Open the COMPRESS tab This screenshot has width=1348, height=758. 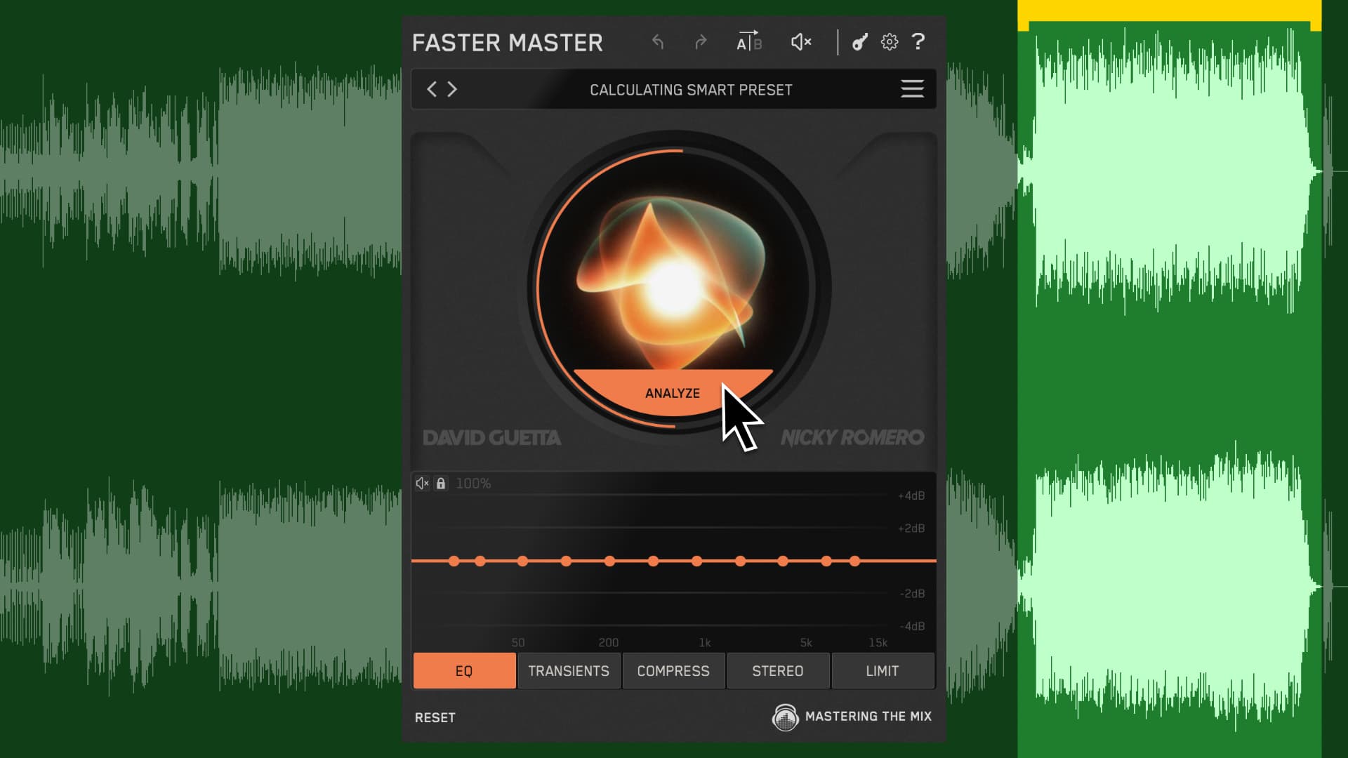673,670
